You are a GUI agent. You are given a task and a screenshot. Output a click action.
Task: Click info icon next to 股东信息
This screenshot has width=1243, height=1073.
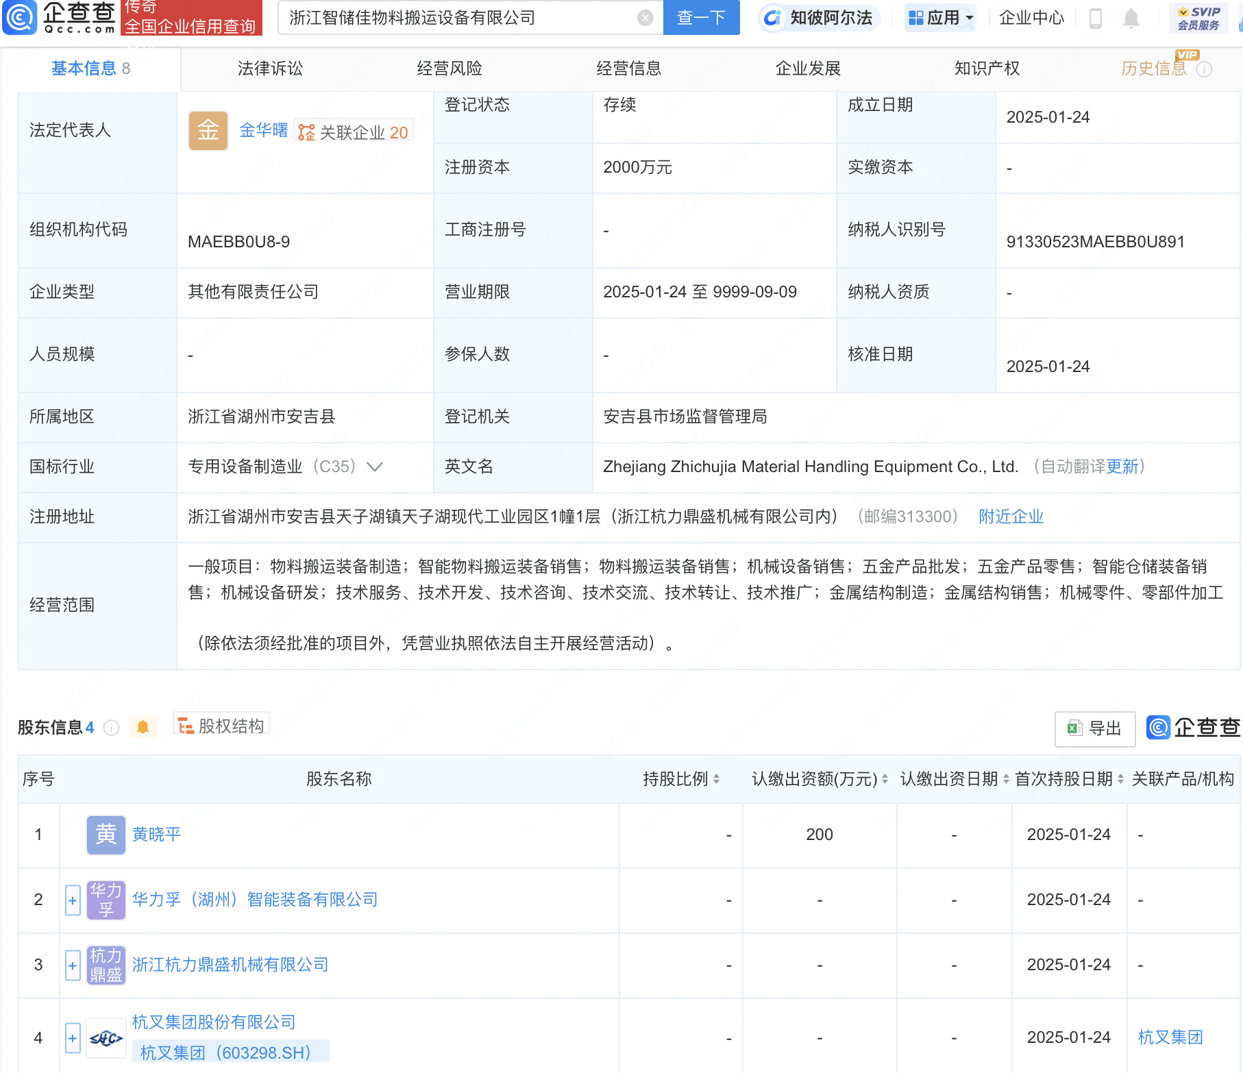(x=111, y=728)
